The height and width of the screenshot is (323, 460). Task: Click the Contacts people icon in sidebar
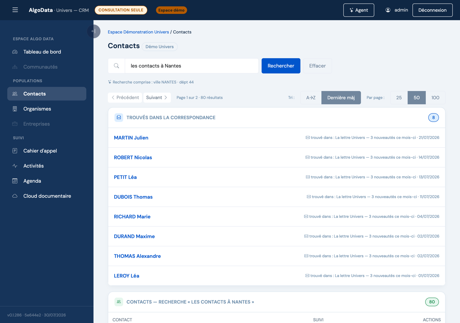pos(15,94)
